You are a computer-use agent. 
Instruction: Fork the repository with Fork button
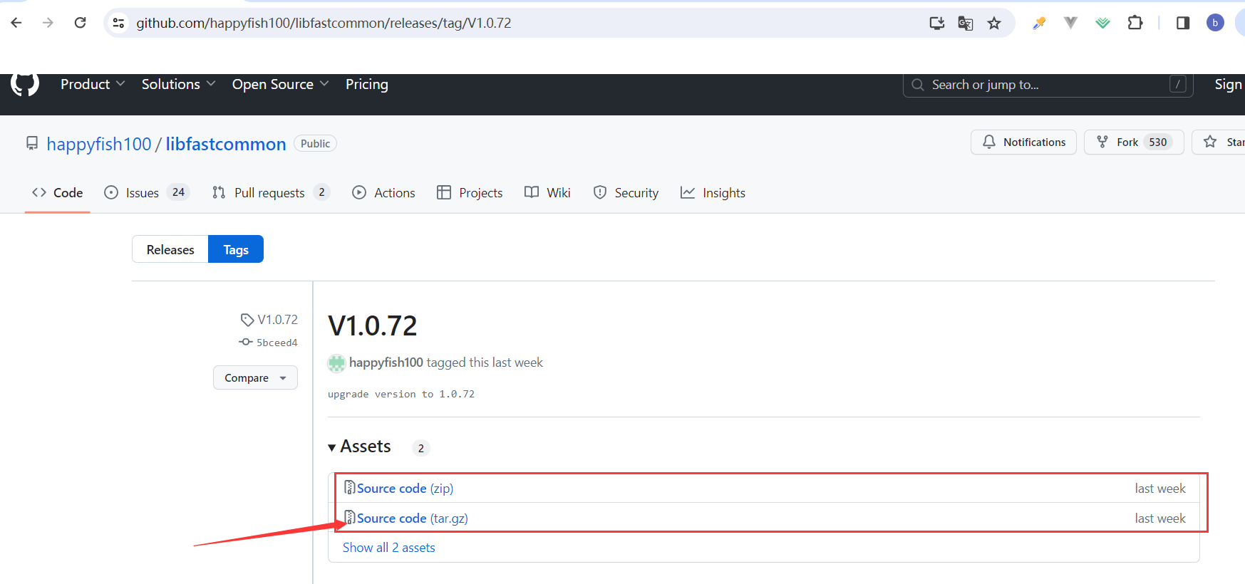[1134, 142]
